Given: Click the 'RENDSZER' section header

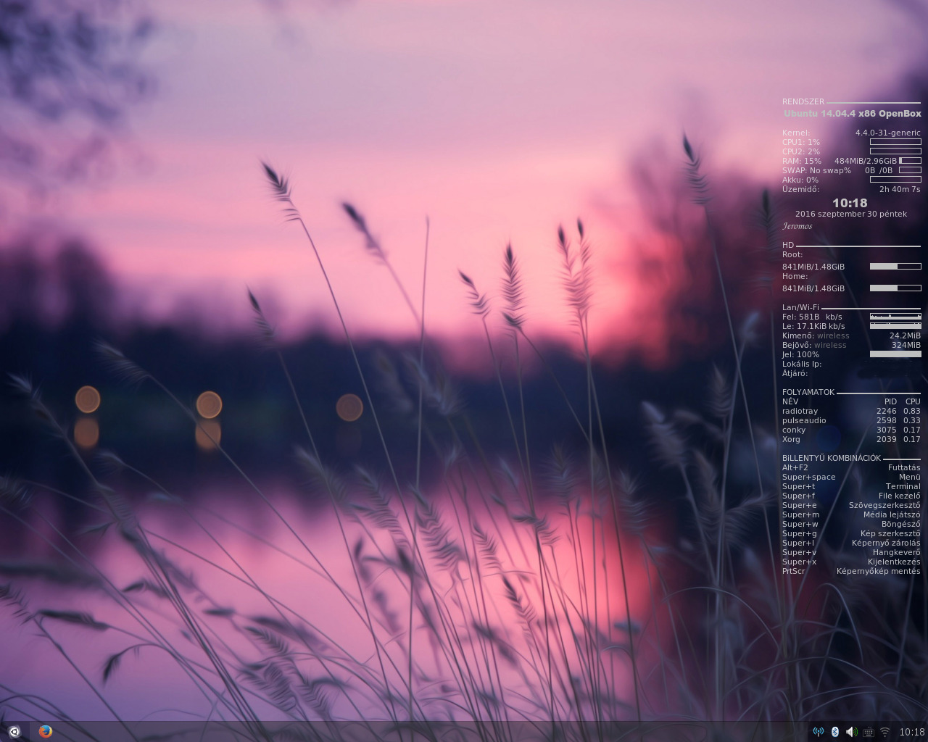Looking at the screenshot, I should click(803, 102).
